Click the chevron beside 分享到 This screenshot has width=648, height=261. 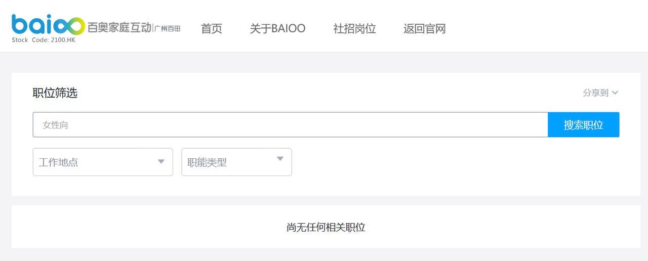tap(615, 93)
